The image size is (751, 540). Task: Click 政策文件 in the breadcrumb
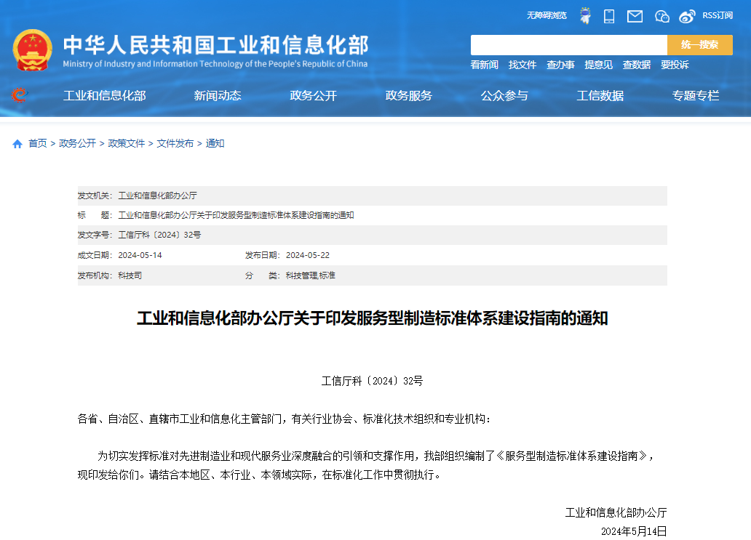[127, 144]
